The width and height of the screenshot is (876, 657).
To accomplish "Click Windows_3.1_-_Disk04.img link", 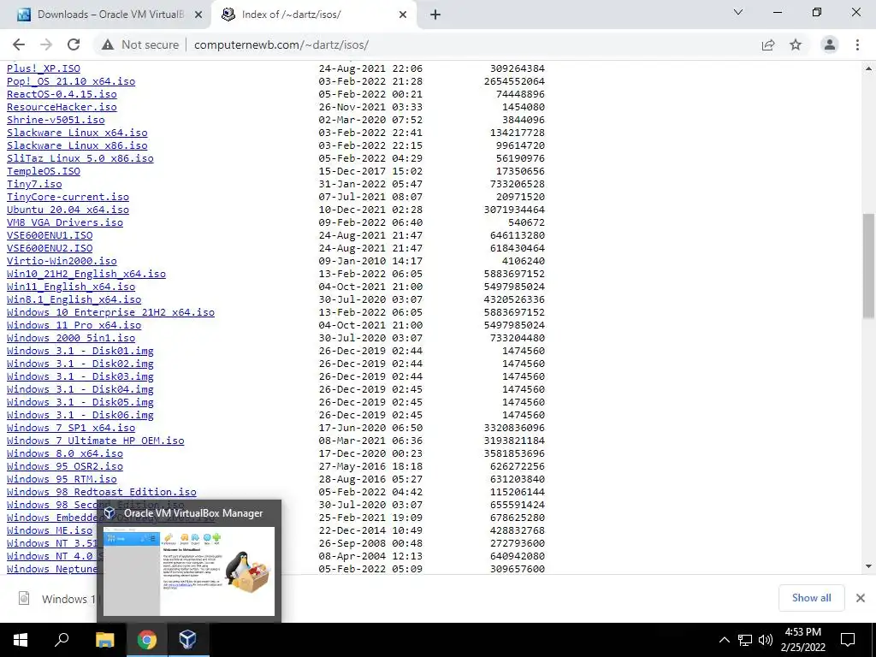I will tap(80, 389).
